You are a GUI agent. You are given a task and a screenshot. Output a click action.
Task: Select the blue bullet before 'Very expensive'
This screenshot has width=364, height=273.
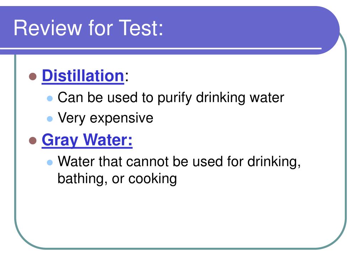coord(50,119)
